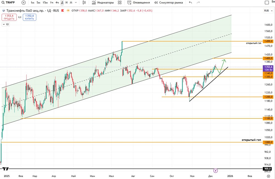
Task: Select the 1м timeframe
Action: (x=32, y=3)
